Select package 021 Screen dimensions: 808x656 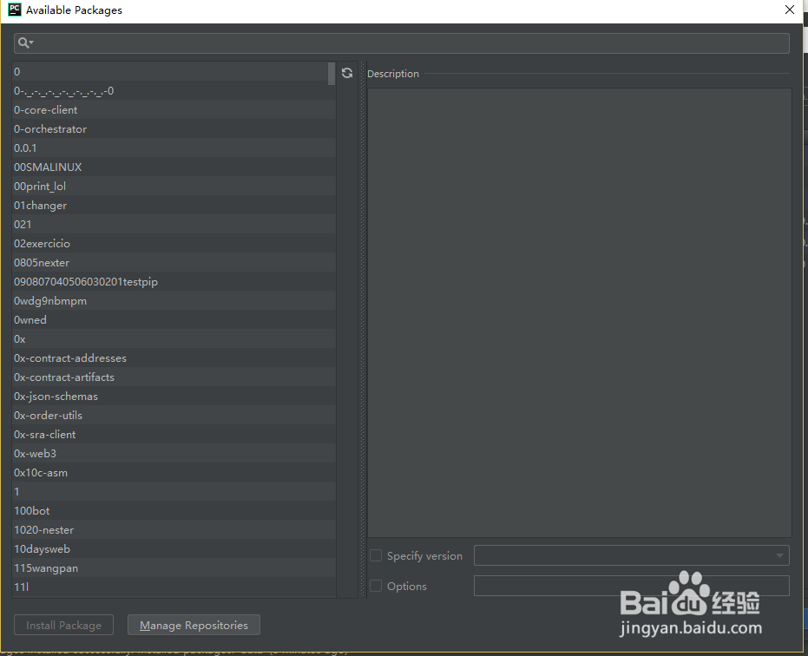(x=174, y=224)
